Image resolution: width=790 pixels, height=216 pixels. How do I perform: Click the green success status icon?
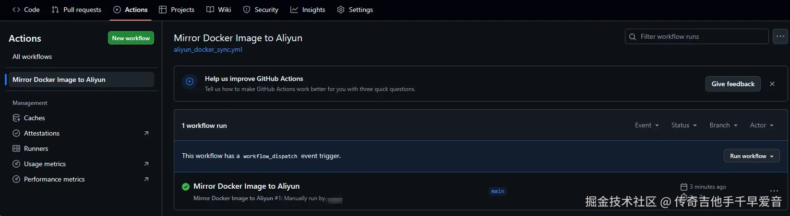pyautogui.click(x=186, y=186)
